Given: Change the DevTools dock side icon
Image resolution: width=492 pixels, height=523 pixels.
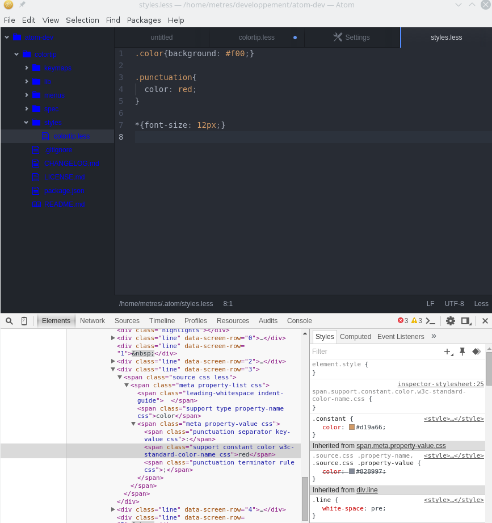Looking at the screenshot, I should click(466, 321).
